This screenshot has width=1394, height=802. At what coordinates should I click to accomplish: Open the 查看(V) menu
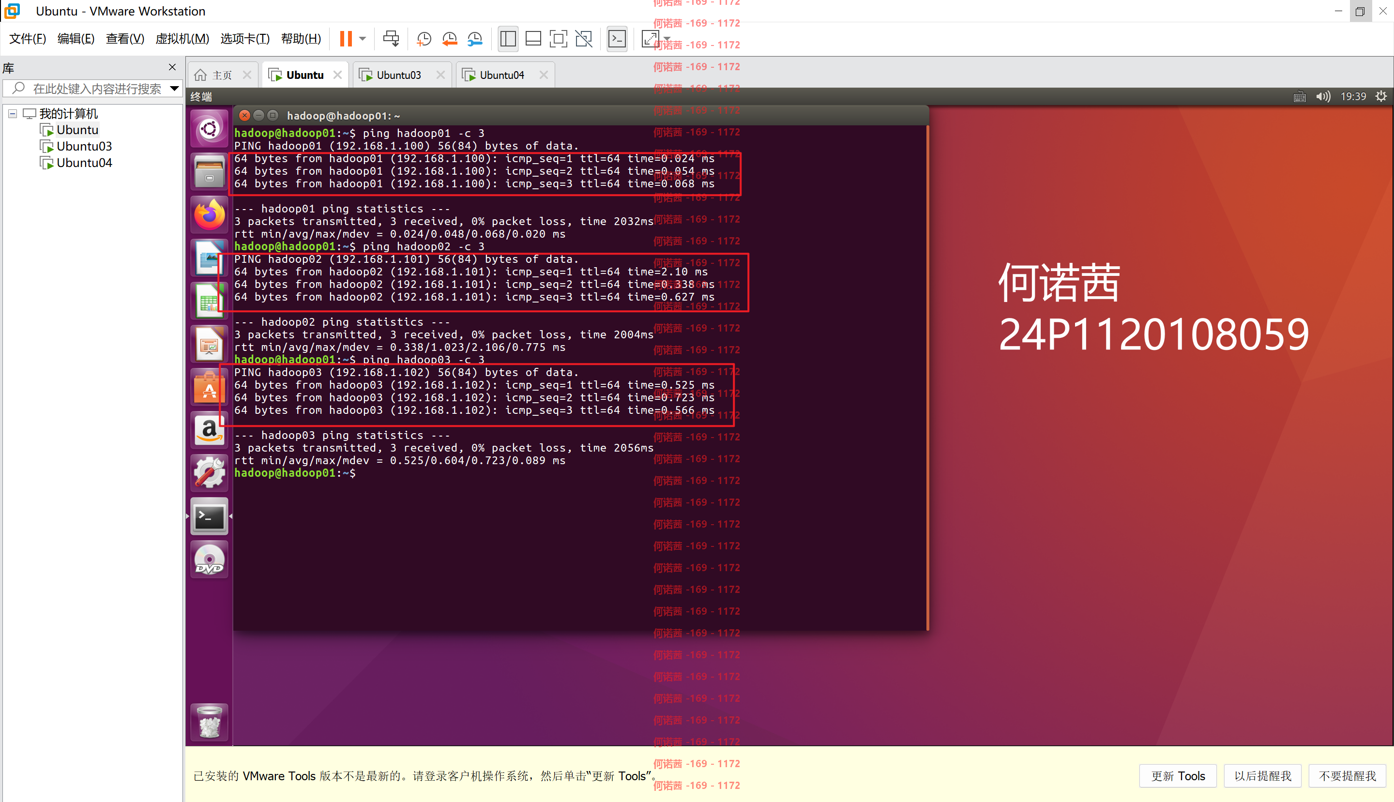coord(125,39)
